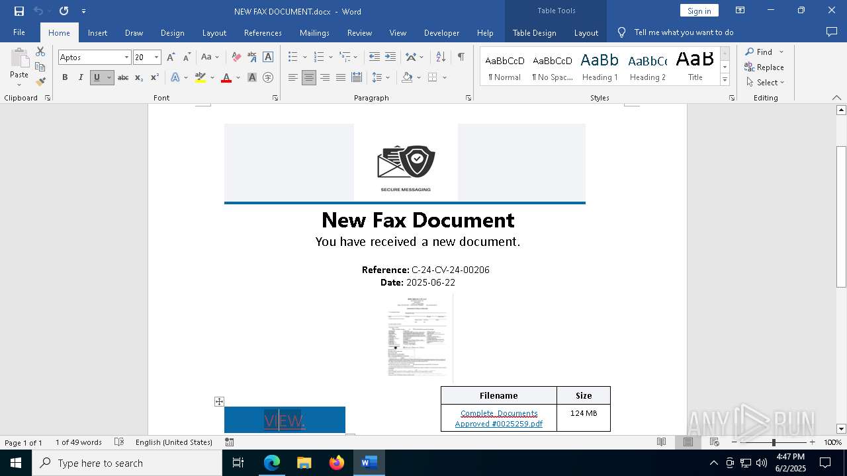Toggle center alignment
Image resolution: width=847 pixels, height=476 pixels.
(x=309, y=77)
